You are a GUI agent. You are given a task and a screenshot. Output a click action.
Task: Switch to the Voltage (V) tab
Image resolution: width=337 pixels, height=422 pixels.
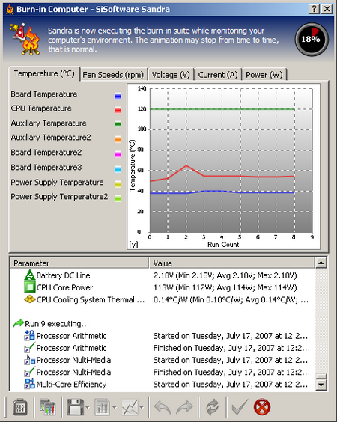[171, 75]
